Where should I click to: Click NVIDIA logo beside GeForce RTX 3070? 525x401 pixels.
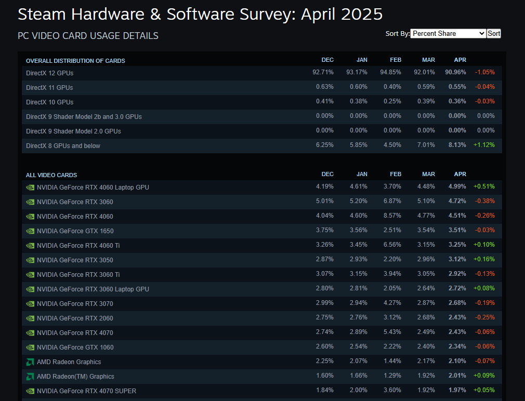pyautogui.click(x=30, y=304)
